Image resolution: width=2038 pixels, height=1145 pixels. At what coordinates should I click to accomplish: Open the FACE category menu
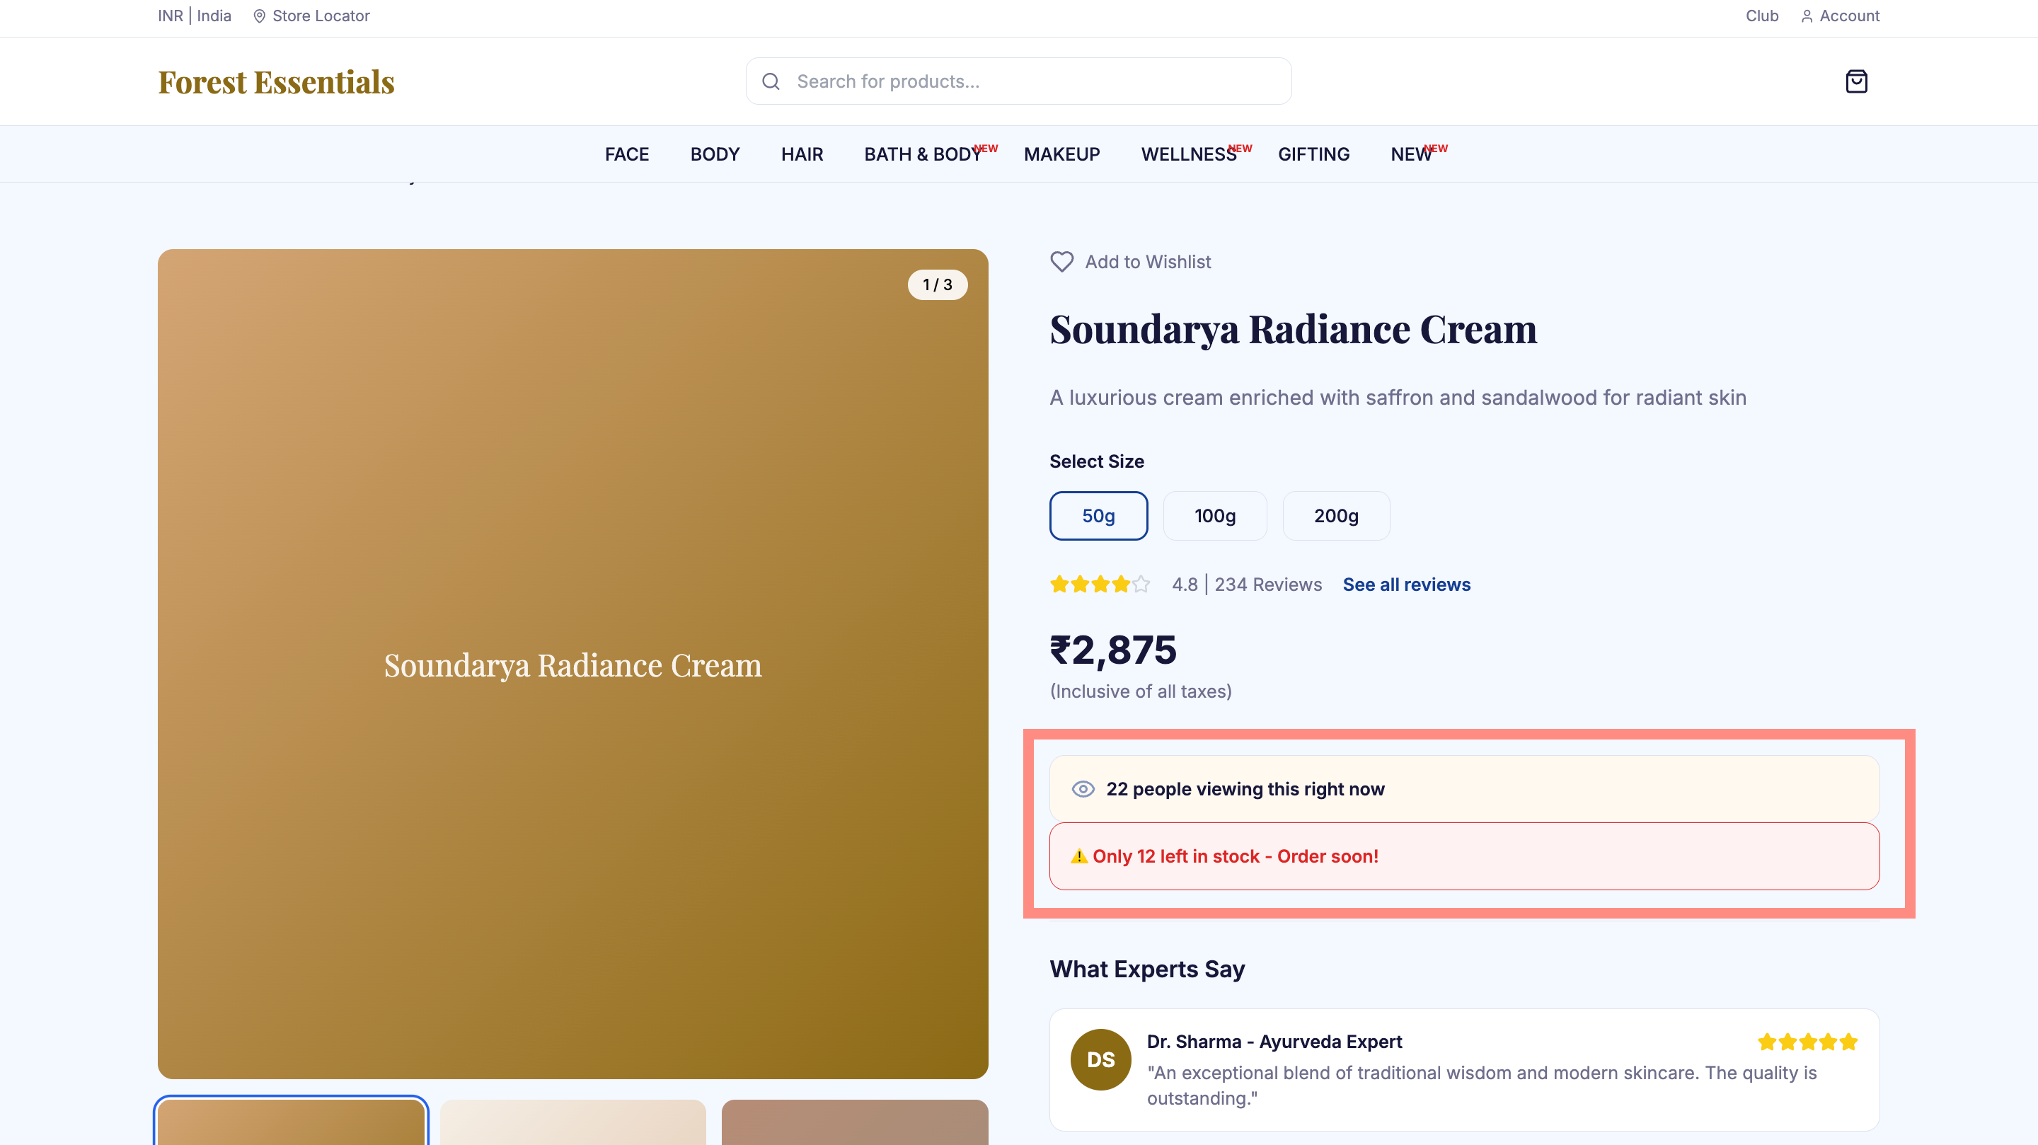[x=626, y=154]
